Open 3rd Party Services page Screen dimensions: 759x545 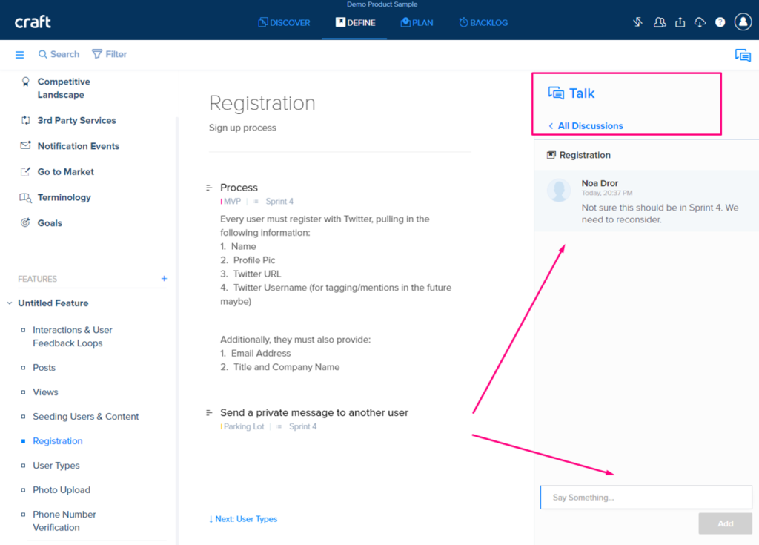(x=77, y=120)
